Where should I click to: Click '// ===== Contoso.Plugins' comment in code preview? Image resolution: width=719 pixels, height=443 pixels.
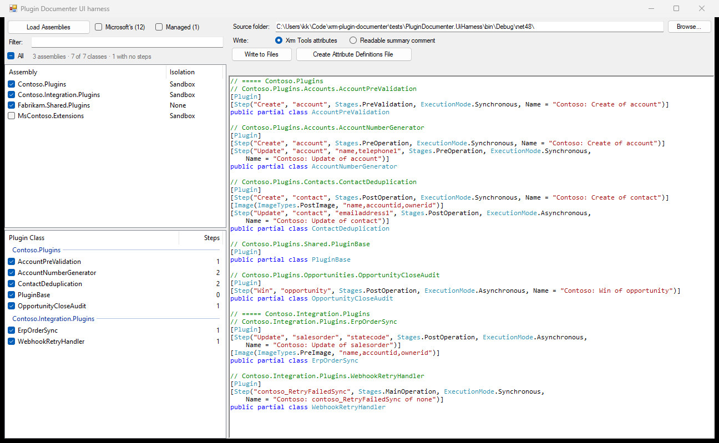tap(277, 81)
